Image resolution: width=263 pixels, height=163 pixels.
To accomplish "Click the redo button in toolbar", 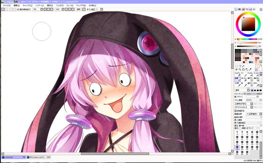I will tap(7, 9).
